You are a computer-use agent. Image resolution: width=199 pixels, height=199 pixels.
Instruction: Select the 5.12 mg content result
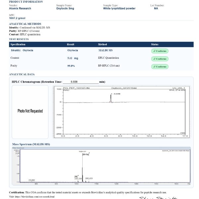72,58
